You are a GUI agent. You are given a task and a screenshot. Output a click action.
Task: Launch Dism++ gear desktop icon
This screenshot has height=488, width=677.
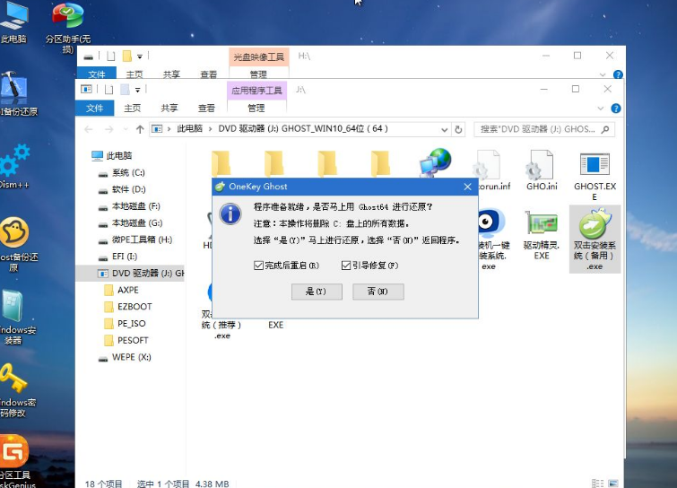(14, 167)
